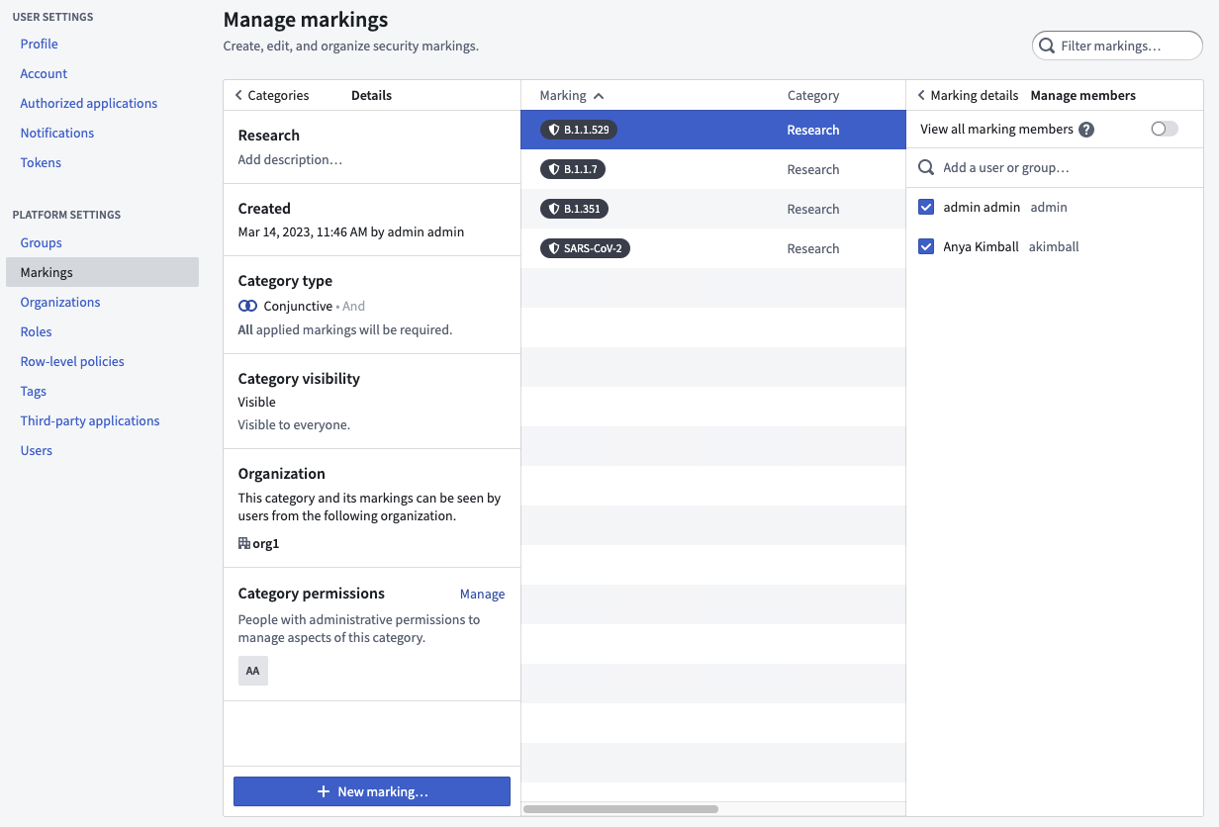The image size is (1219, 827).
Task: Open the Tags settings page
Action: [34, 391]
